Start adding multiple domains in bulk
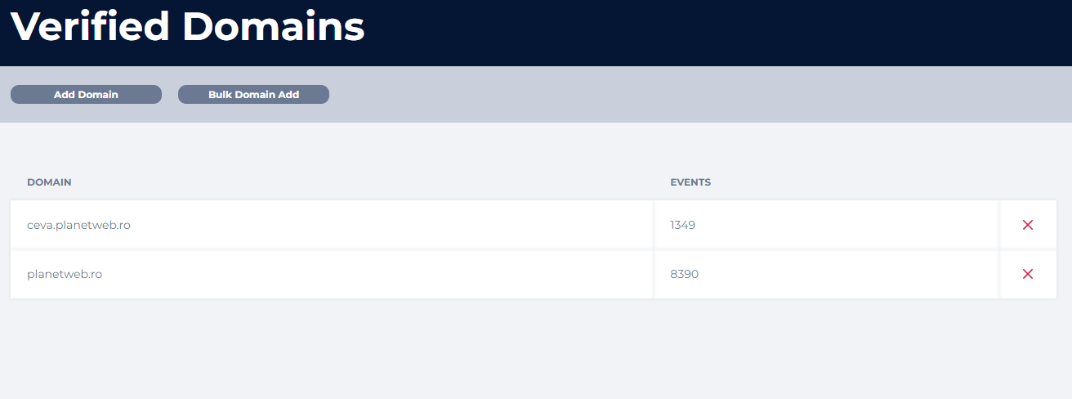 pos(253,95)
